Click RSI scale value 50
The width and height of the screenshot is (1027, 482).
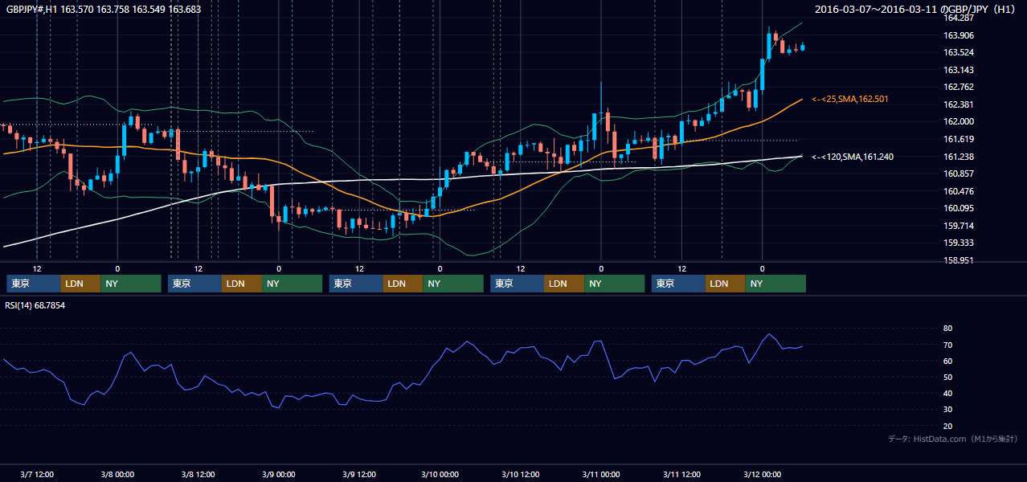click(947, 377)
